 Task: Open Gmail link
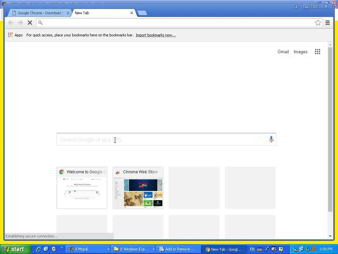(283, 52)
